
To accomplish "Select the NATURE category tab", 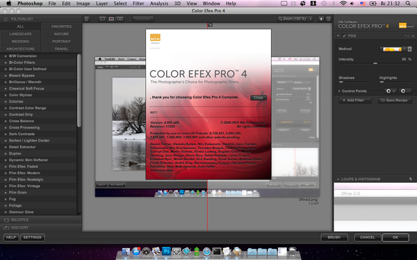I will tap(61, 34).
